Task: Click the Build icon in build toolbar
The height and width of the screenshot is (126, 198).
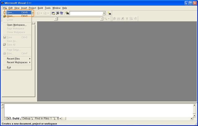Action: (x=118, y=19)
